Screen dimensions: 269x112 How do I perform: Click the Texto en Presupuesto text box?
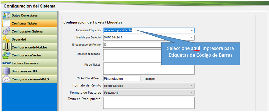click(149, 103)
